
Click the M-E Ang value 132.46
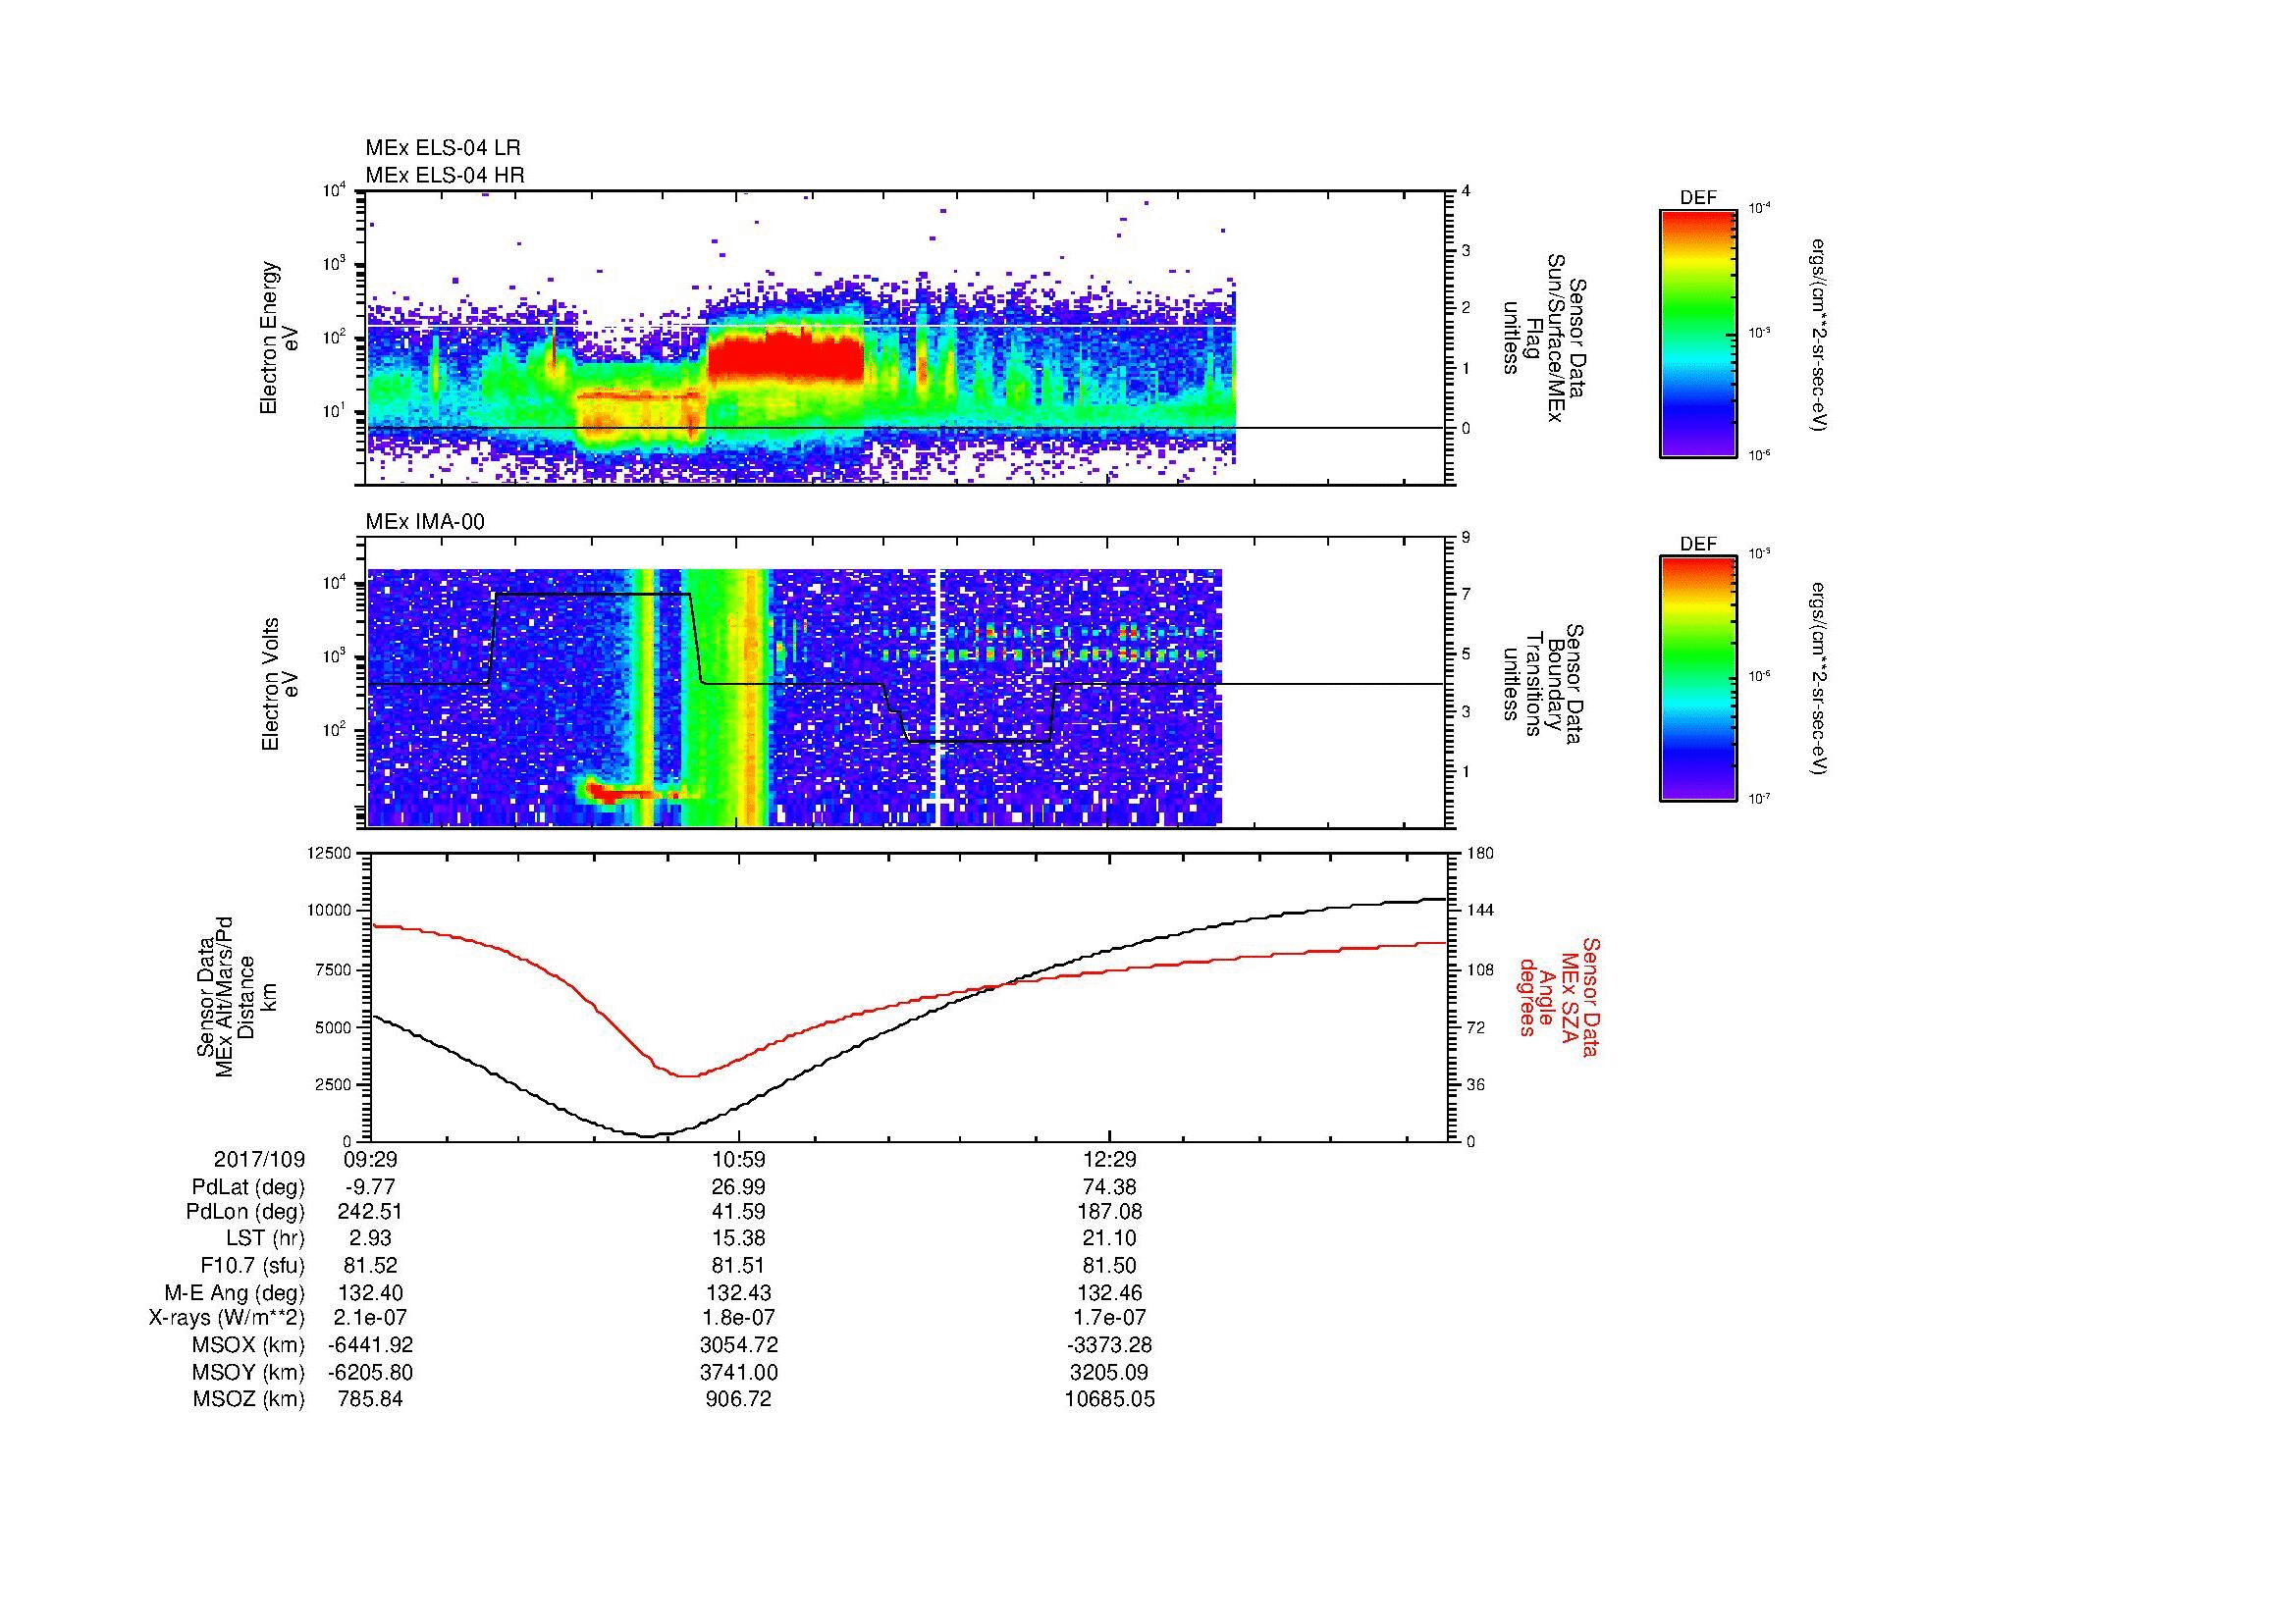tap(1110, 1292)
